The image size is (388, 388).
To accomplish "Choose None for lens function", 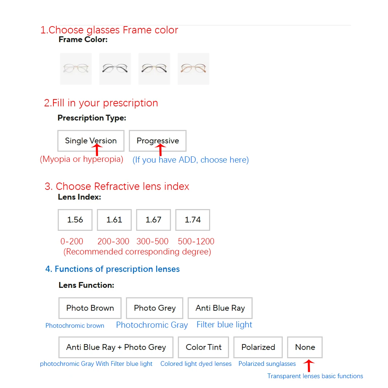I will coord(305,347).
